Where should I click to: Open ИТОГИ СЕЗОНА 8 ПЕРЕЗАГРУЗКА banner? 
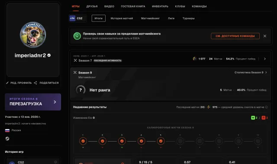33,102
